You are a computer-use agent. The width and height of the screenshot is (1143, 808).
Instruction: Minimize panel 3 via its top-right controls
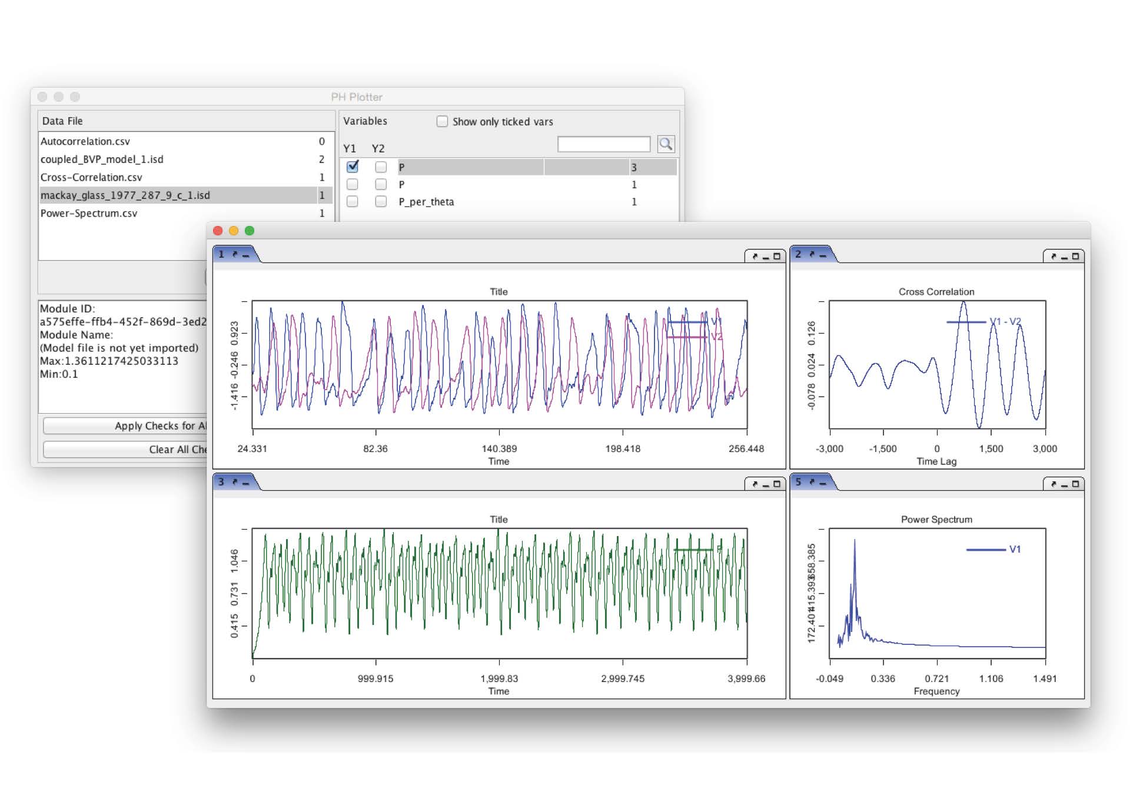coord(766,485)
